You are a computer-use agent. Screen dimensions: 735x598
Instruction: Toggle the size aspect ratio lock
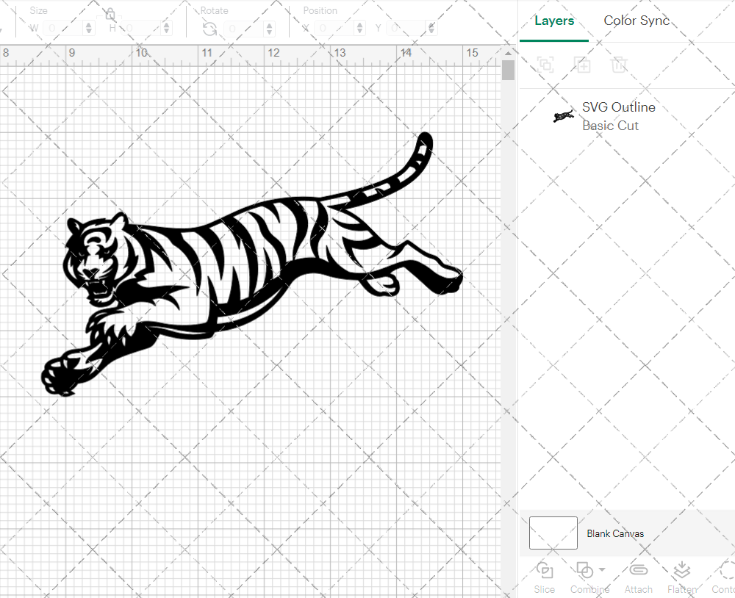[110, 14]
